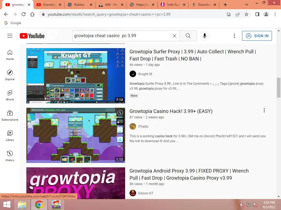
Task: Open more options for Casino Hack video
Action: point(264,110)
